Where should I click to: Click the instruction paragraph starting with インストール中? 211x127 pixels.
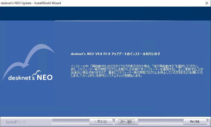pos(137,71)
